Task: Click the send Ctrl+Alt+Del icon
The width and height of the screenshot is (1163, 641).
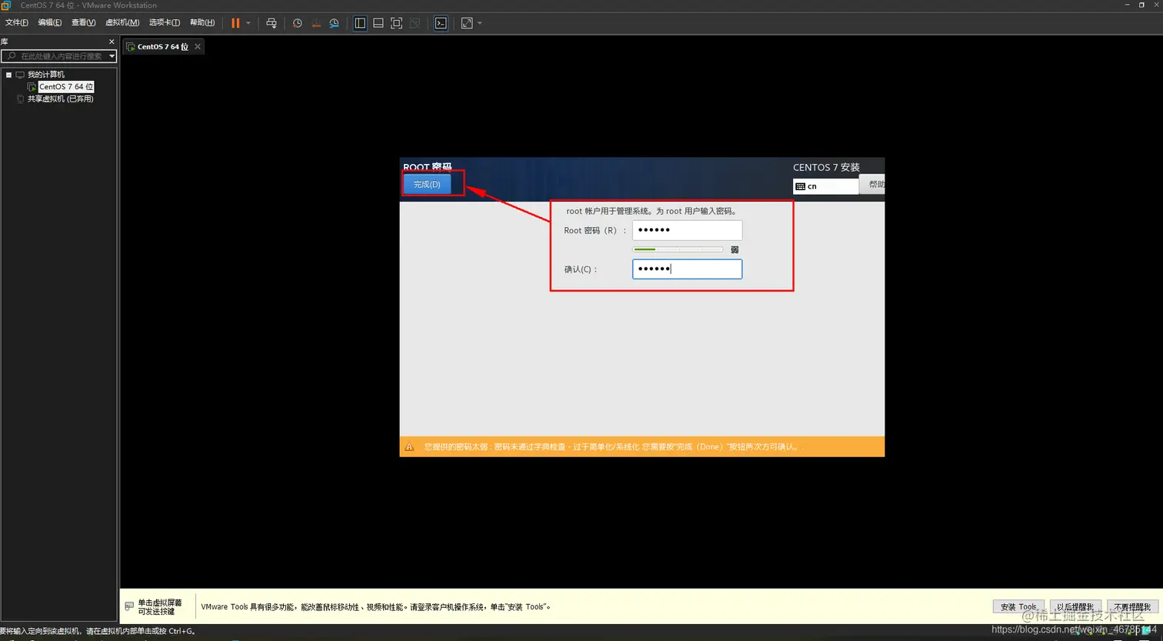Action: pyautogui.click(x=272, y=23)
